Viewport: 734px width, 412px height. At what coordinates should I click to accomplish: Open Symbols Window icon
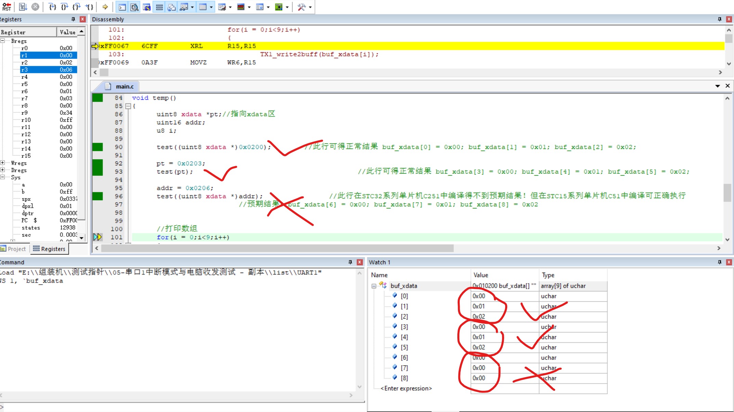(x=147, y=7)
